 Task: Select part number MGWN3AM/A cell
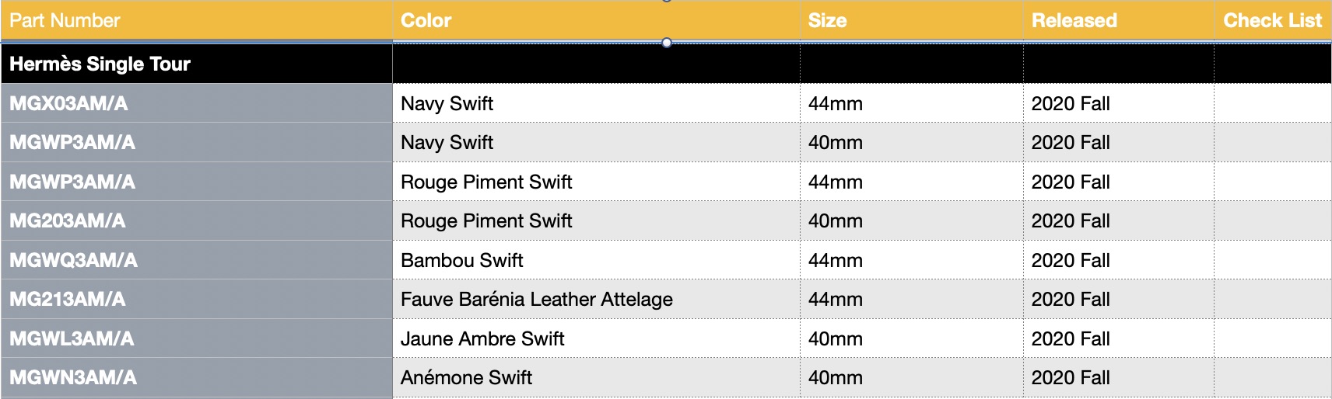pos(197,378)
